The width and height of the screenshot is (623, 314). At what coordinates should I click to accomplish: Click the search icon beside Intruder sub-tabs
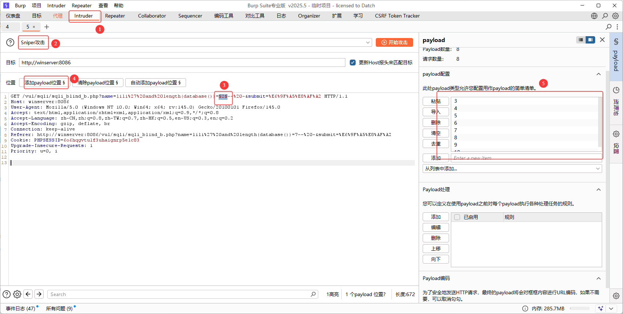coord(609,27)
